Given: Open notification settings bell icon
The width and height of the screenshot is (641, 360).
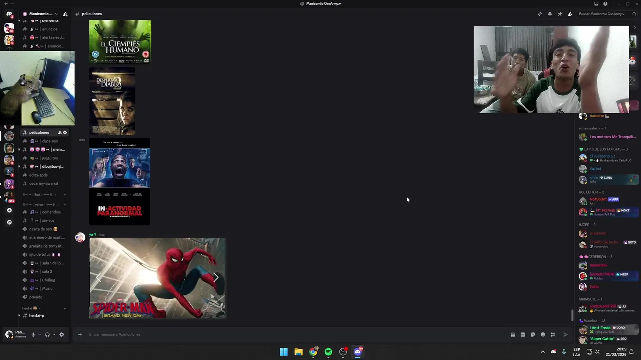Looking at the screenshot, I should click(550, 14).
